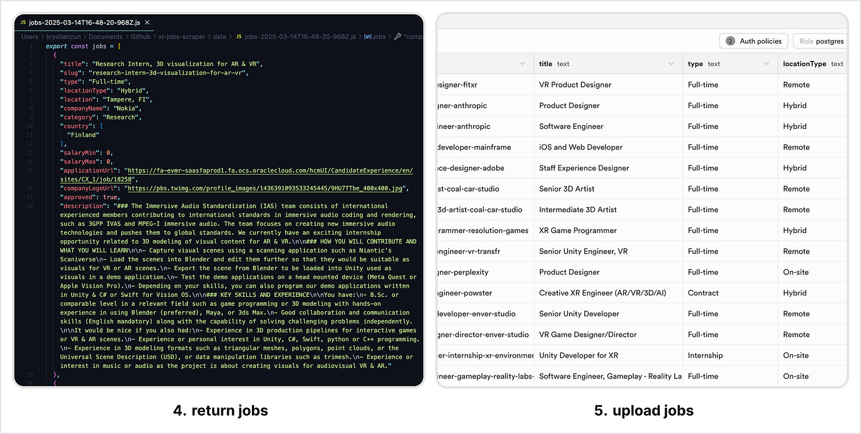Select the "VR Game Designer/Director" cell
861x434 pixels.
[608, 335]
